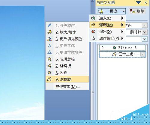Click the outlined 动作路径 star icon
Image resolution: width=150 pixels, height=125 pixels.
pos(93,38)
